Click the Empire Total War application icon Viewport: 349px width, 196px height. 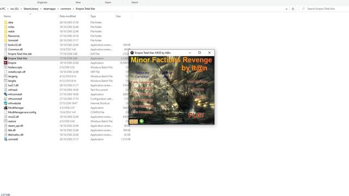(x=5, y=58)
